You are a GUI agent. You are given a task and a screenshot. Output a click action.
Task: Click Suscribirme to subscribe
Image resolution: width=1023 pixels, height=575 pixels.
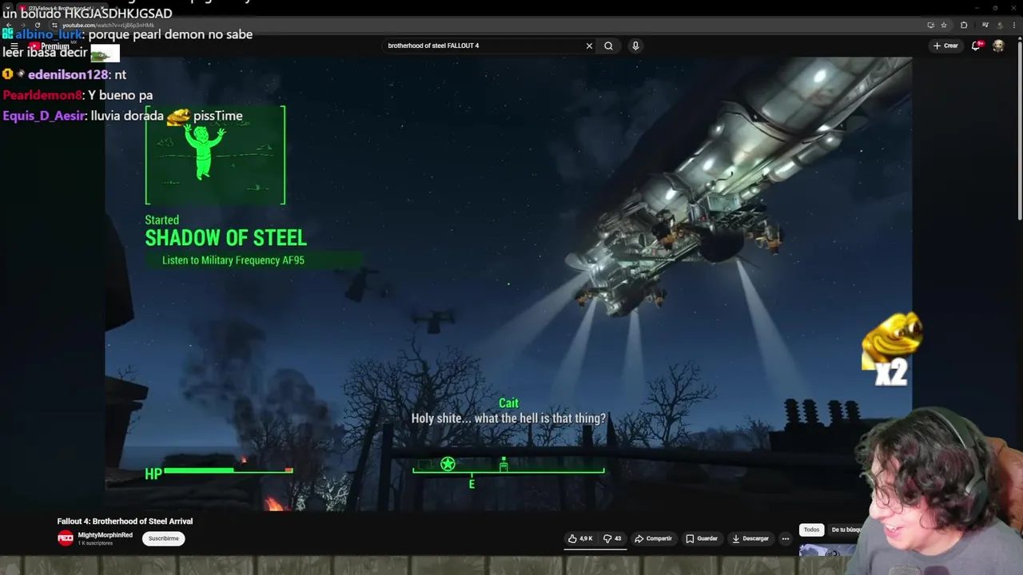163,538
